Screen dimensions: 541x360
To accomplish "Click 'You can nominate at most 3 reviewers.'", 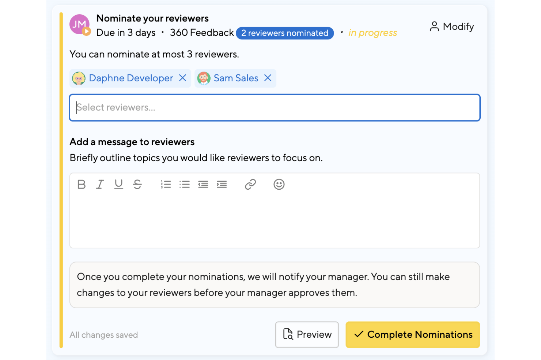I will pos(154,54).
